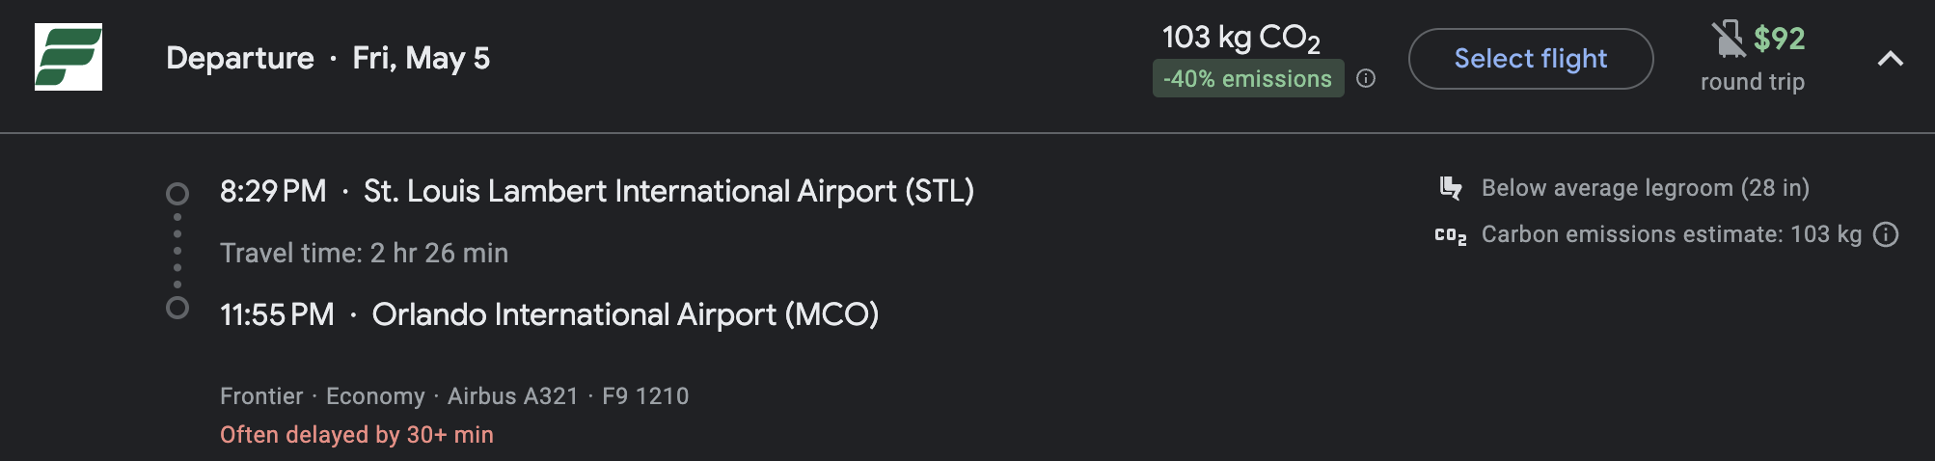This screenshot has height=461, width=1935.
Task: Click St. Louis Lambert International Airport text
Action: (668, 191)
